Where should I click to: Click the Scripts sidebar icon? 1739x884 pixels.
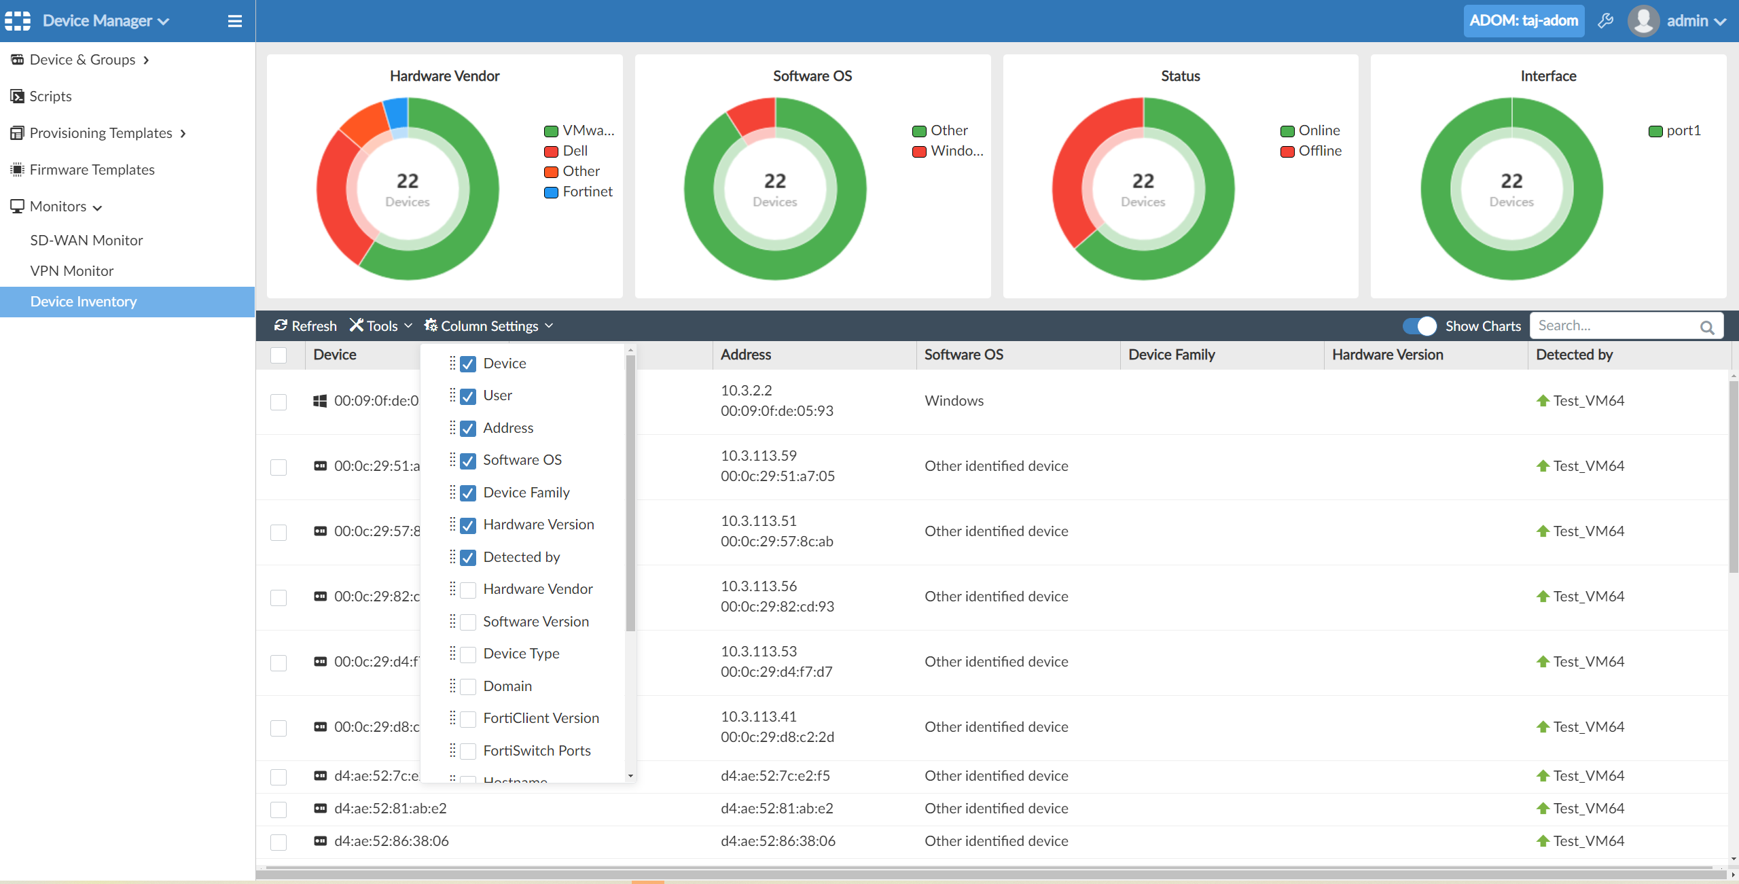click(x=17, y=96)
